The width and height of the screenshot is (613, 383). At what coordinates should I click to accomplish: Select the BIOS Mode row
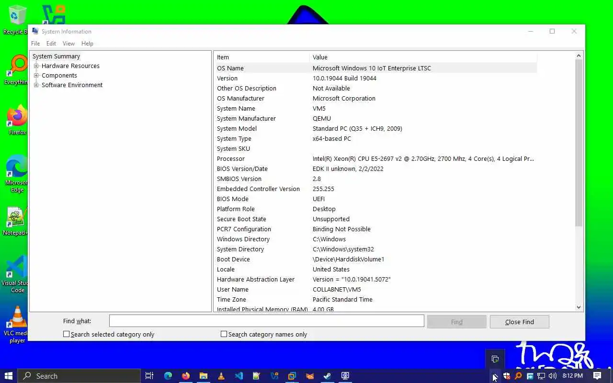pos(375,199)
